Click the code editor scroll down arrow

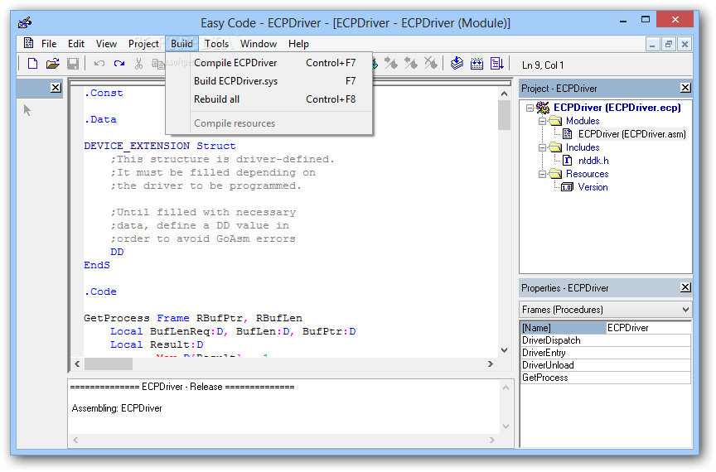click(x=504, y=350)
